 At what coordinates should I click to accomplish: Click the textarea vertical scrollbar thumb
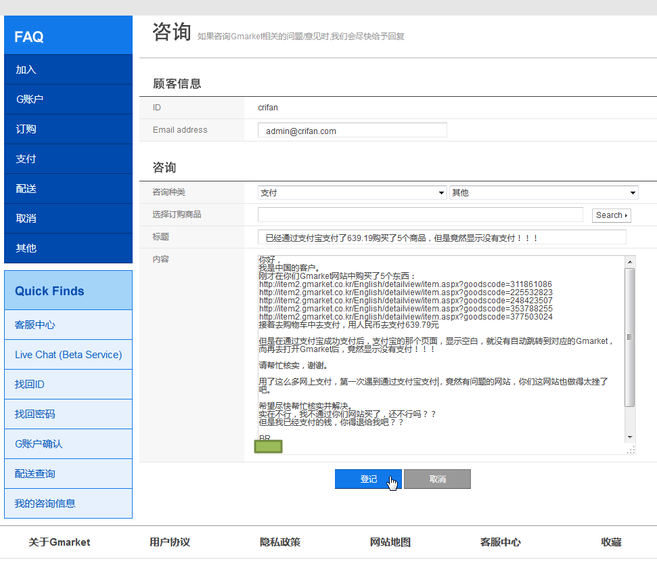(630, 338)
